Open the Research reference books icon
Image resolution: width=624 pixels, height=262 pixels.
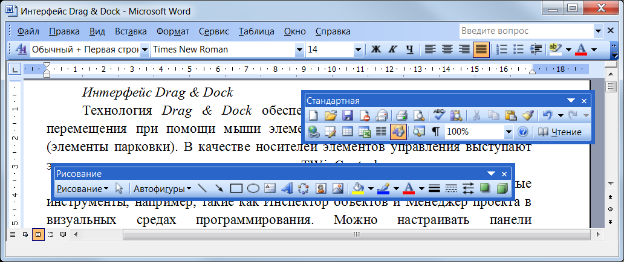point(455,116)
